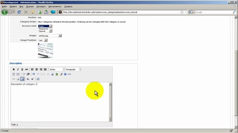Click the Google search box
The height and width of the screenshot is (133, 238).
coord(214,12)
